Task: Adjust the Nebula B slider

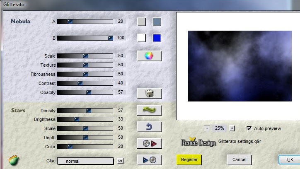Action: [85, 38]
